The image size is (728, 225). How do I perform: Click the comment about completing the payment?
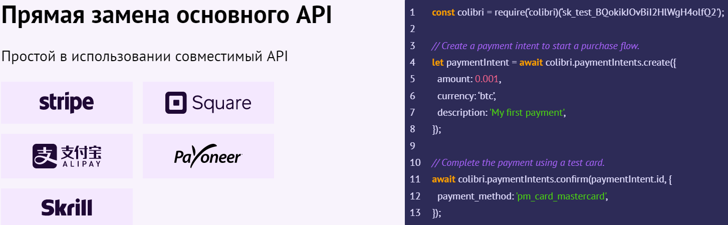pos(519,163)
